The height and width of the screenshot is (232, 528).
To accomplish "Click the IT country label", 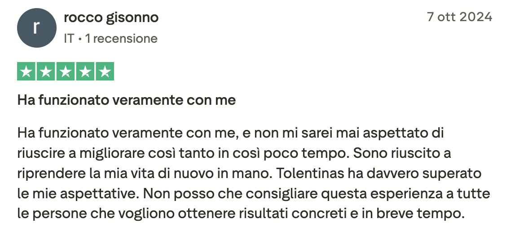I will pyautogui.click(x=69, y=39).
